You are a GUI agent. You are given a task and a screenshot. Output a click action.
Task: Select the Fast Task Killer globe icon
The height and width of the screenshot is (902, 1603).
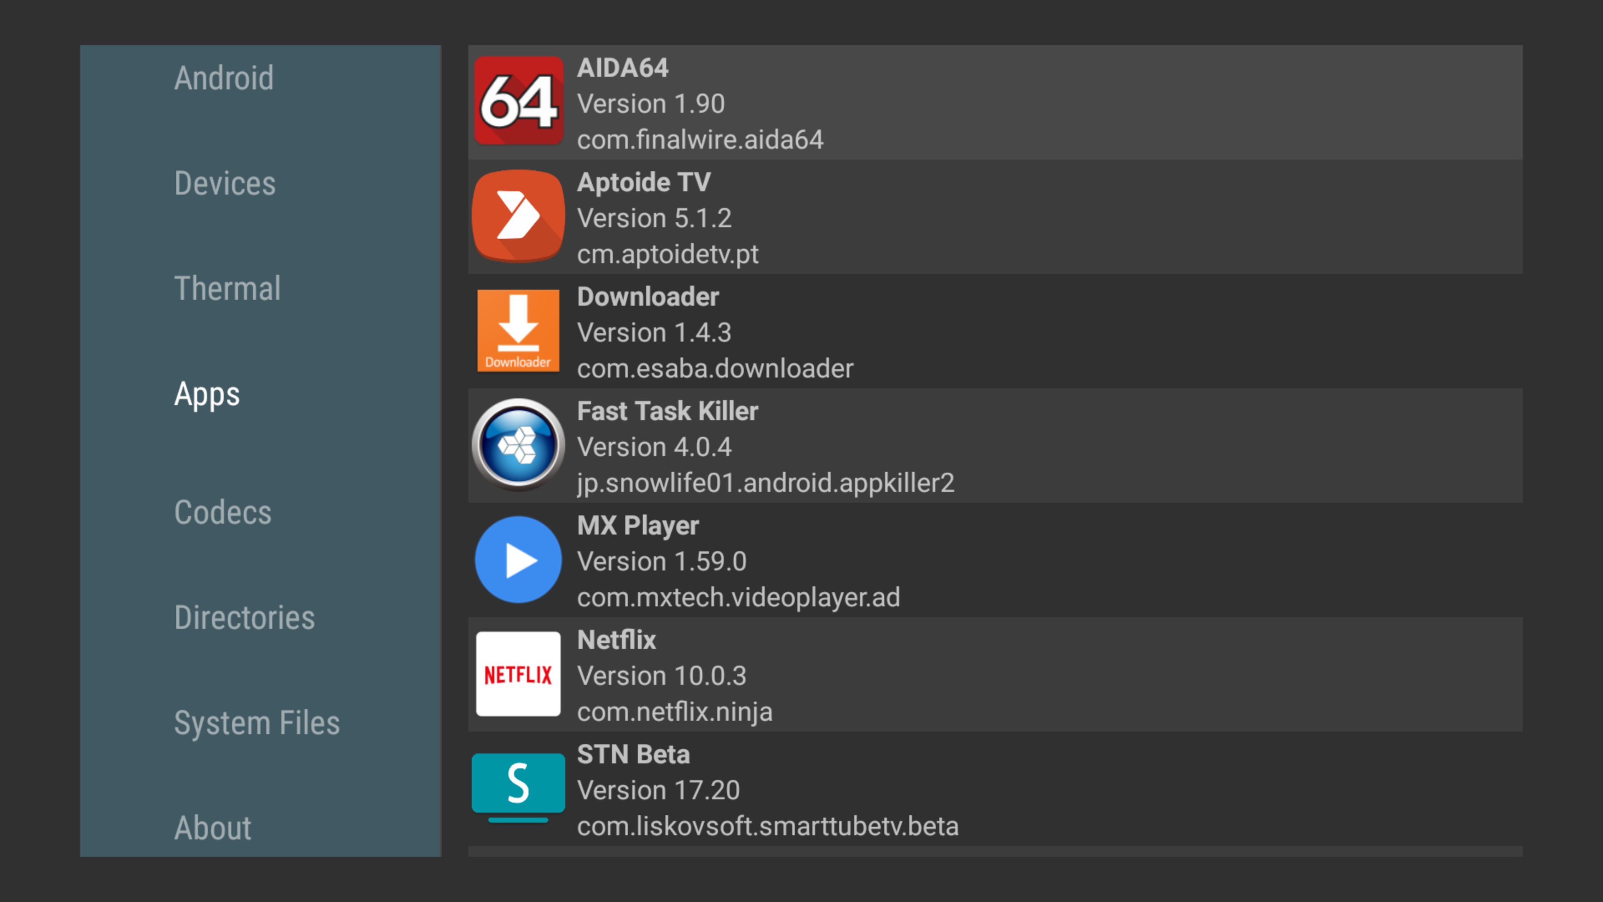[518, 445]
